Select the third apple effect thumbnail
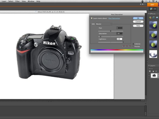This screenshot has height=119, width=159. [x=153, y=44]
